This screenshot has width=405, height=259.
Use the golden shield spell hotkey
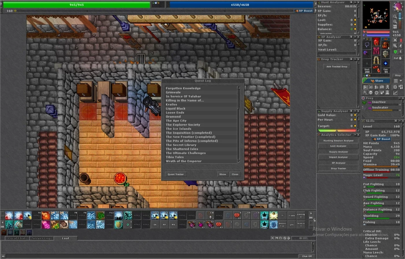[x=119, y=225]
